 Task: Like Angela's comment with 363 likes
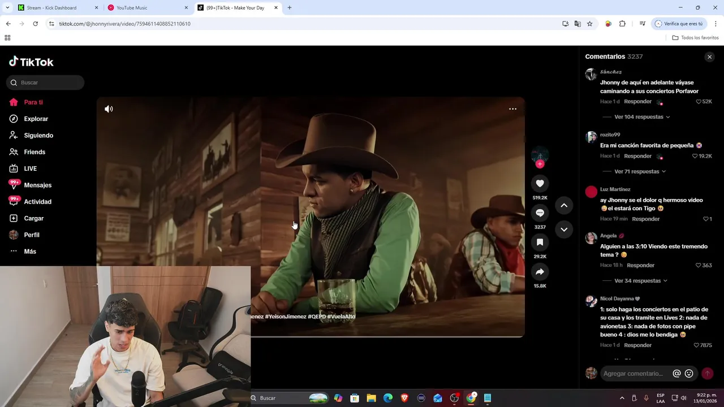click(699, 265)
